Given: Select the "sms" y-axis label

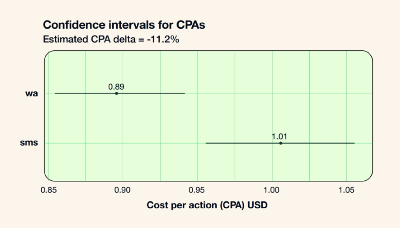Looking at the screenshot, I should click(29, 143).
